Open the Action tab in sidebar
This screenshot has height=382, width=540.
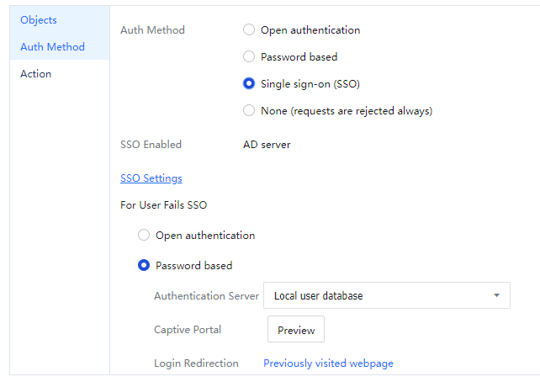coord(36,74)
